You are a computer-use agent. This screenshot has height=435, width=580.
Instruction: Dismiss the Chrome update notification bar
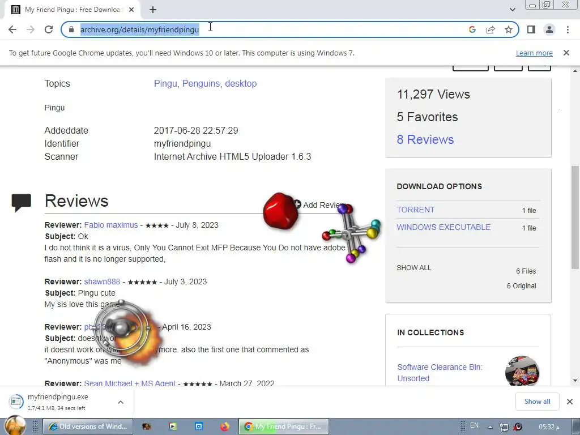click(x=566, y=53)
